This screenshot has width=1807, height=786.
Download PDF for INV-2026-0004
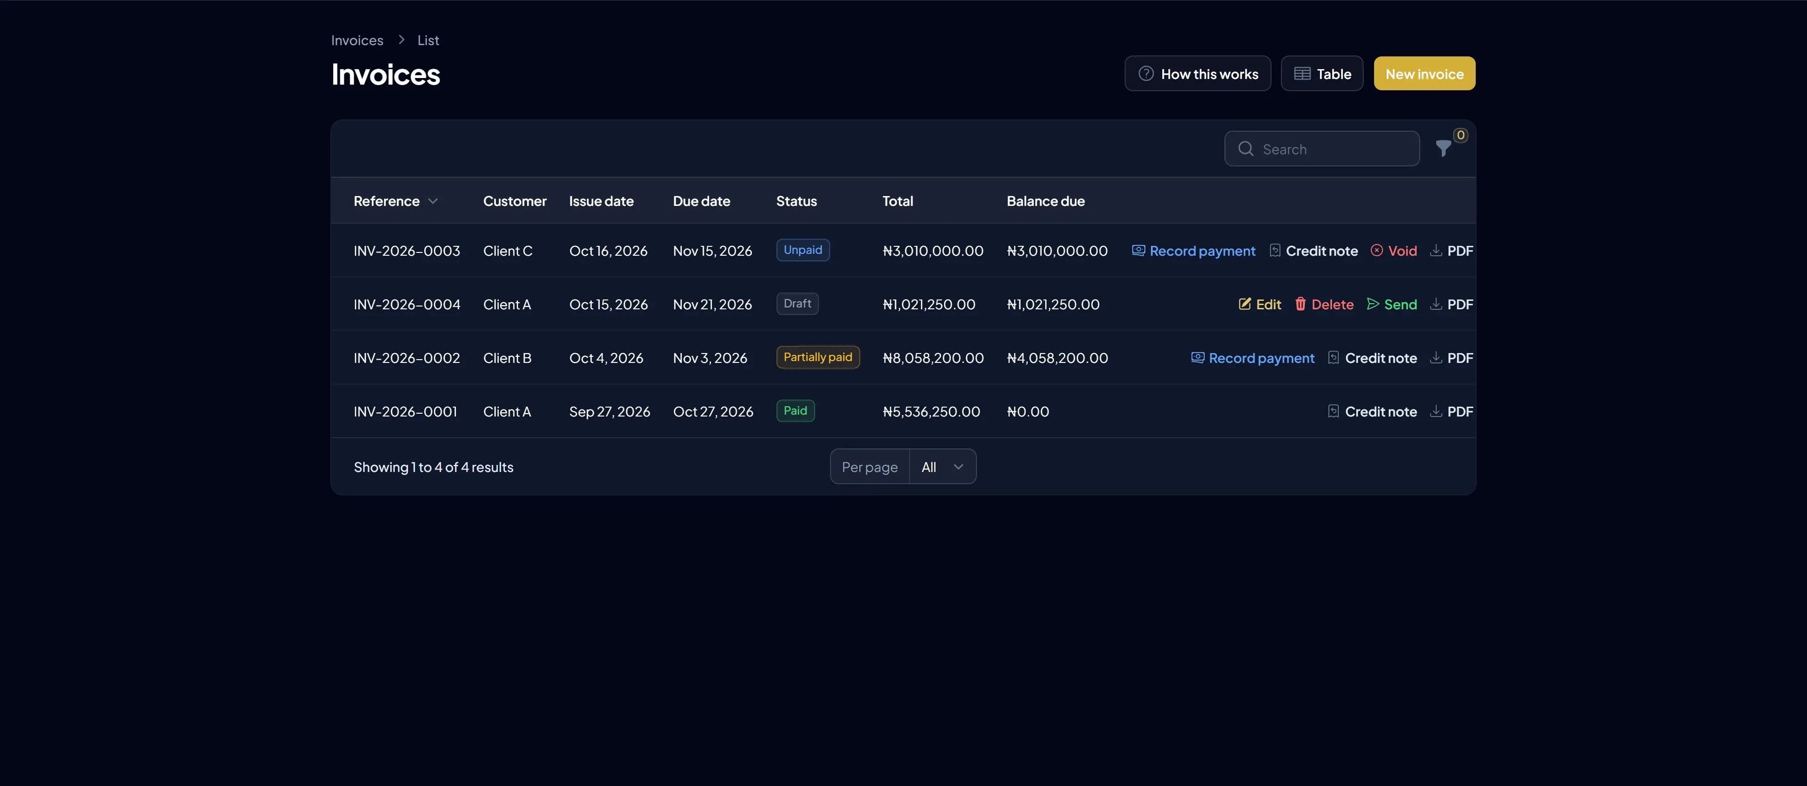(x=1451, y=304)
